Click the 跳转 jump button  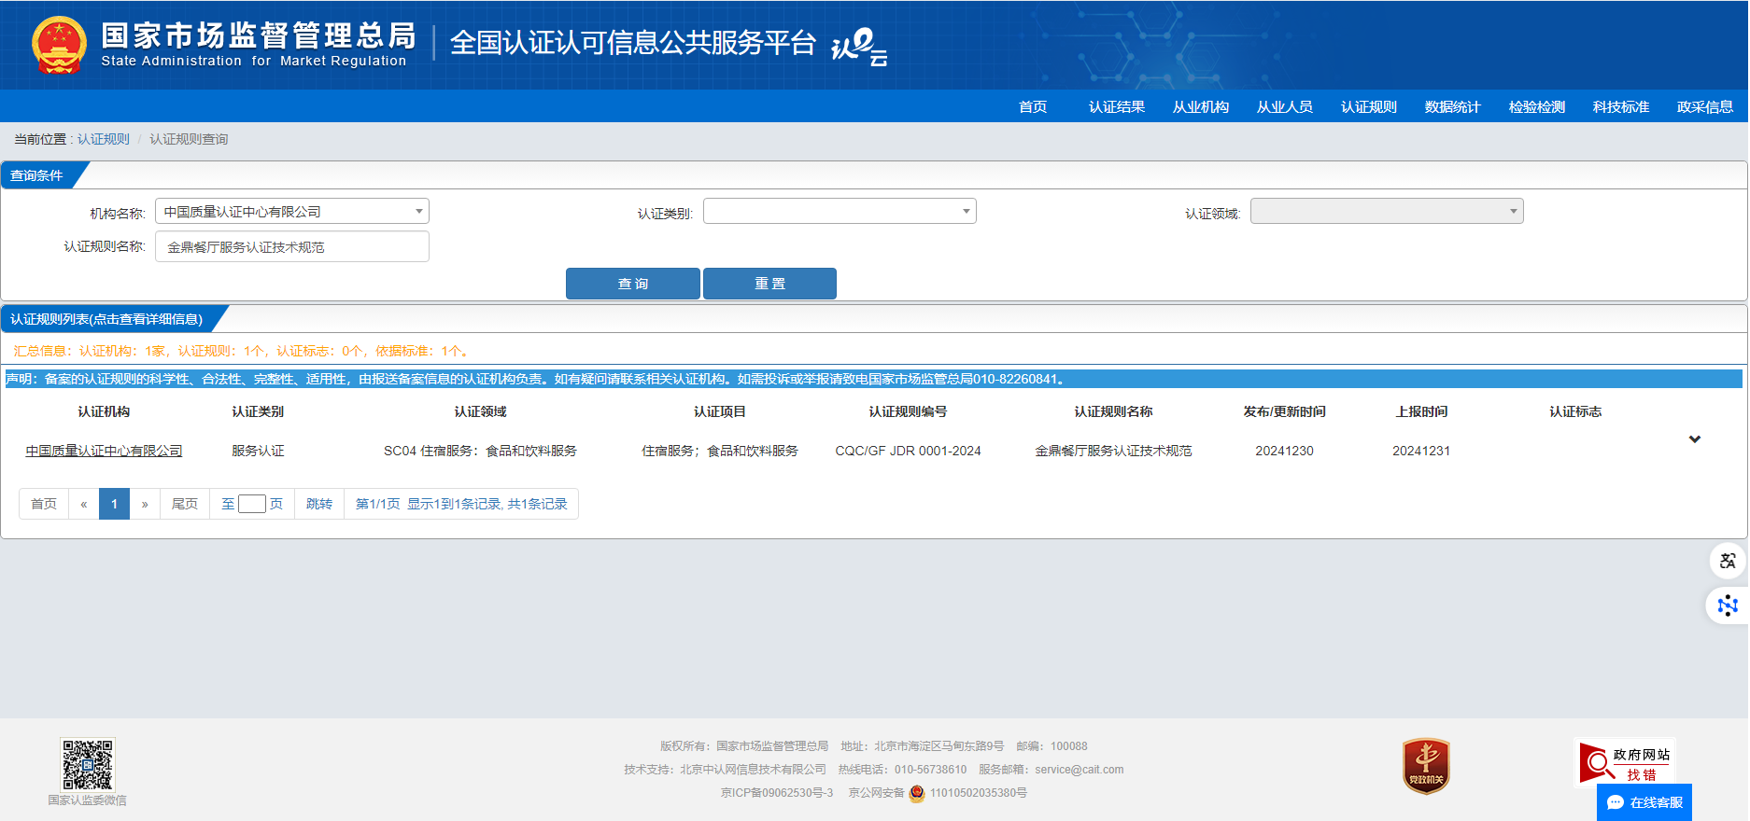click(x=319, y=504)
